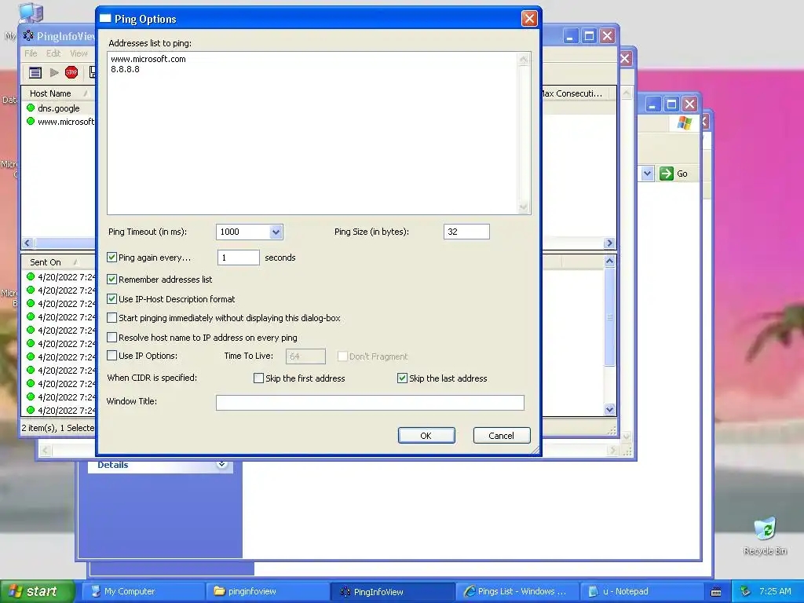Open the browser address bar dropdown arrow next to Go
This screenshot has width=804, height=603.
pyautogui.click(x=647, y=174)
